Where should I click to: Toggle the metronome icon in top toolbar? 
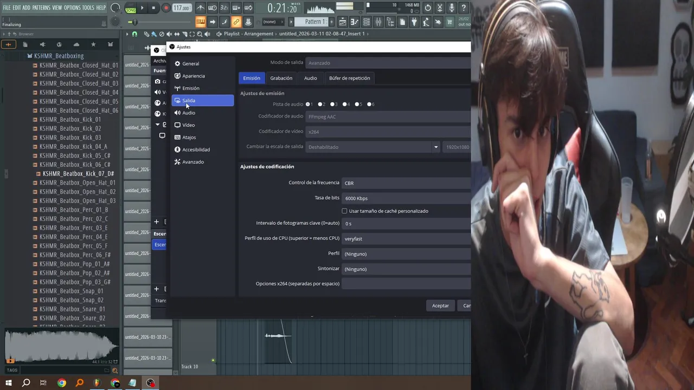pos(201,8)
